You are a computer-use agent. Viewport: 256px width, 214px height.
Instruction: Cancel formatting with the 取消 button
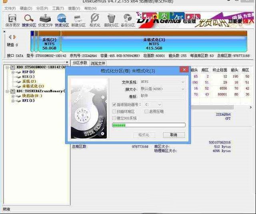(174, 135)
